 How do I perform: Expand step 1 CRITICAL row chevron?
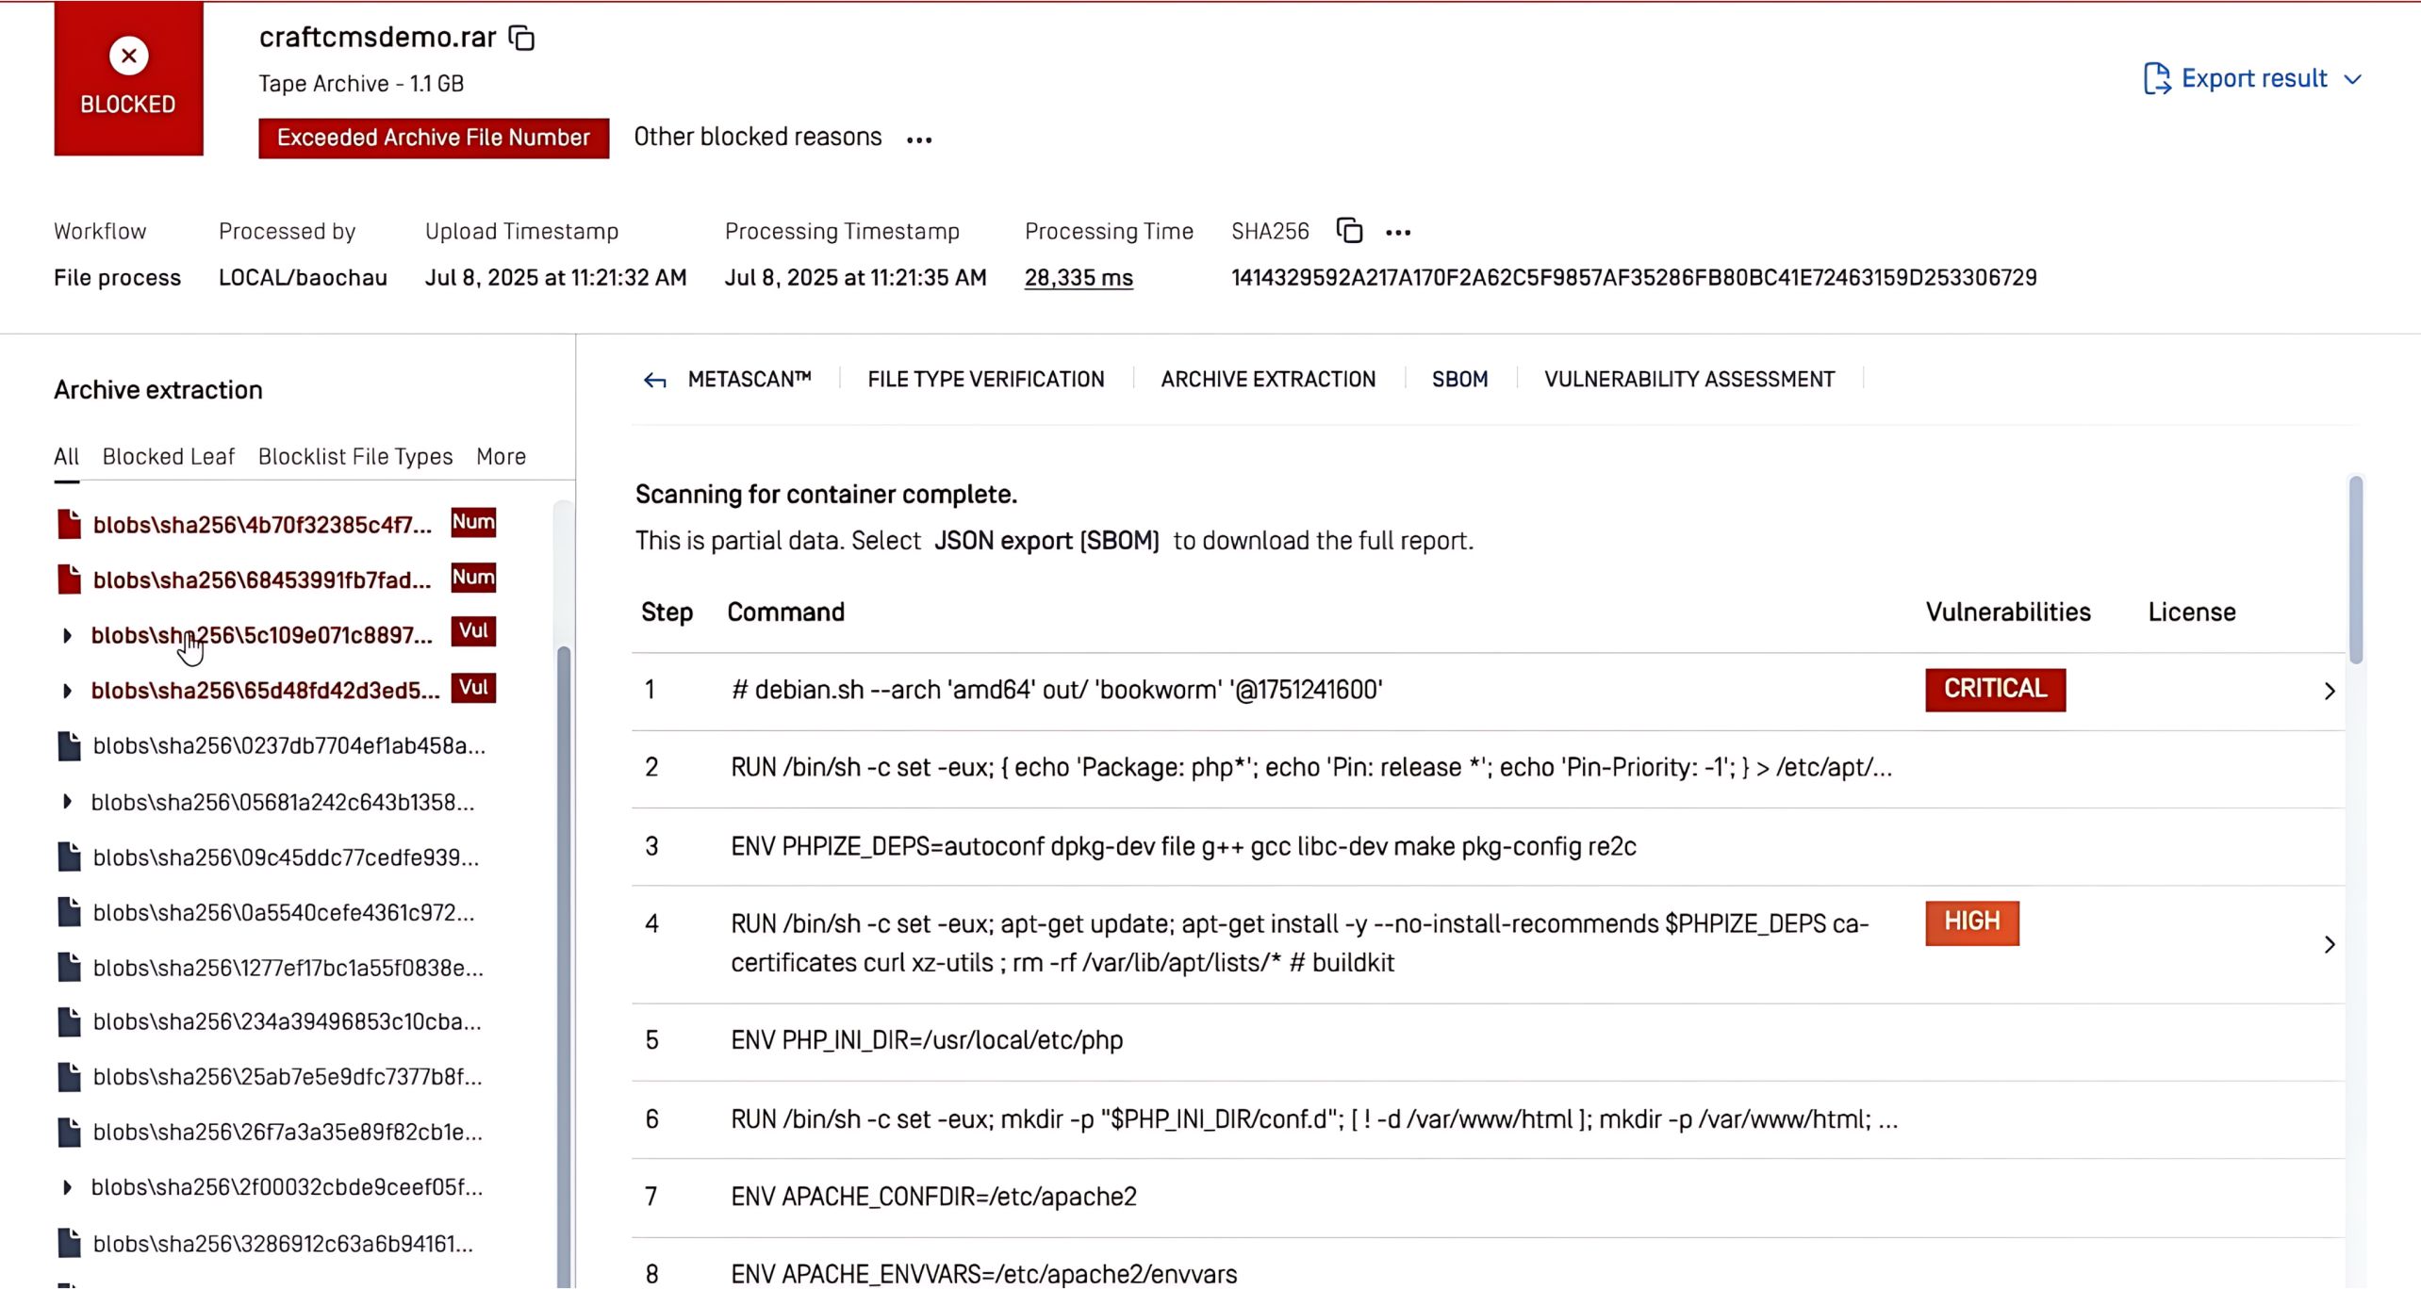tap(2329, 692)
